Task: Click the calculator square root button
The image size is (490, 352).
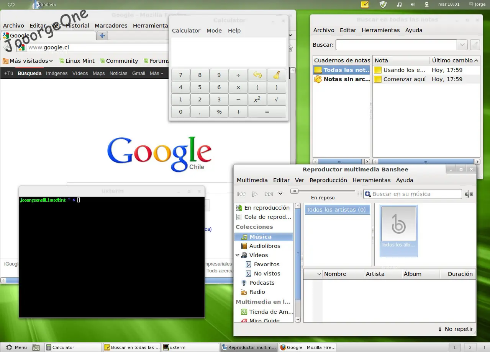Action: [x=277, y=99]
